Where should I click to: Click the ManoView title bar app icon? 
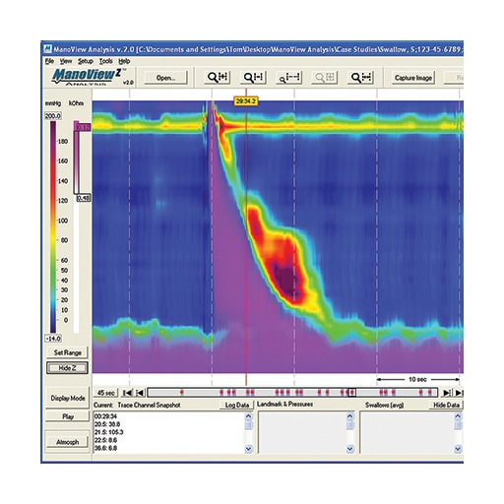click(x=47, y=49)
